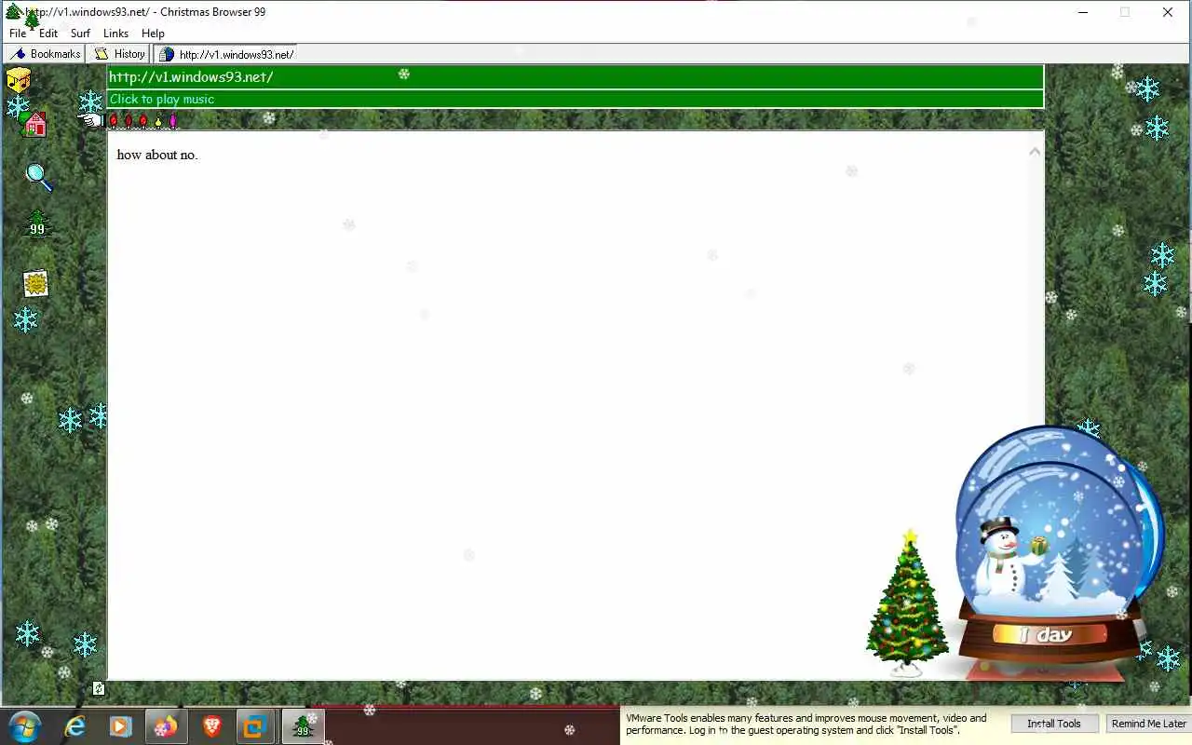Click the Remind Me Later button
This screenshot has height=745, width=1192.
click(1148, 724)
